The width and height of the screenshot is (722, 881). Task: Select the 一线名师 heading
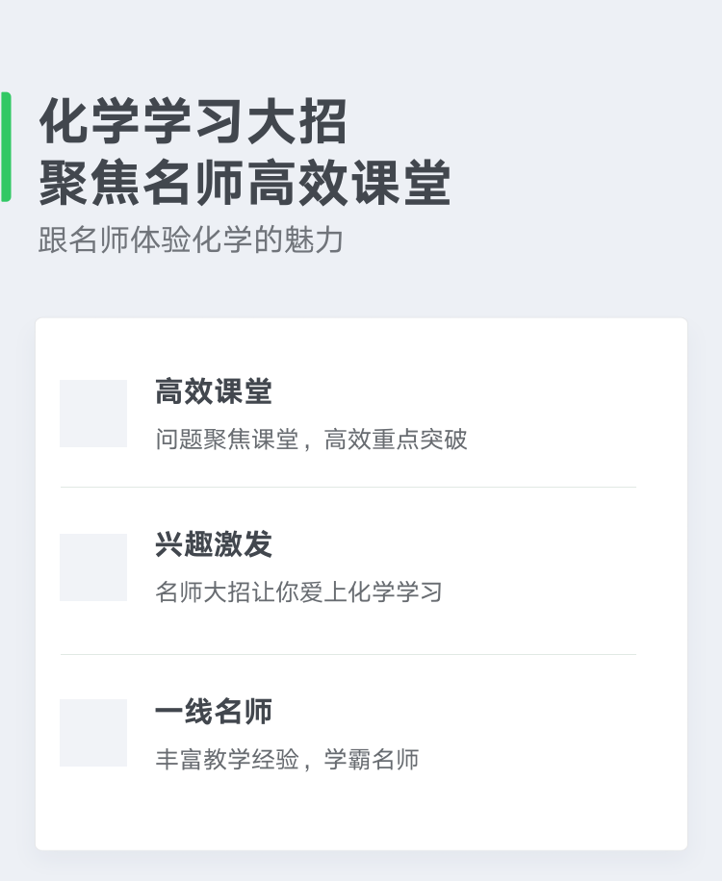pyautogui.click(x=214, y=712)
